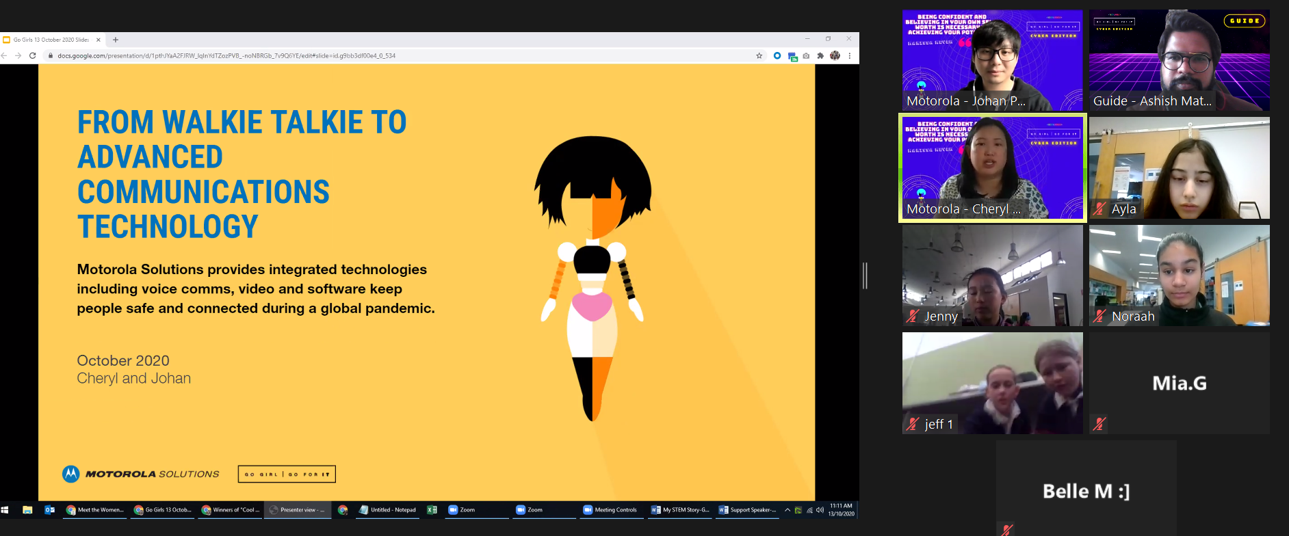Click the browser address bar URL
Image resolution: width=1289 pixels, height=536 pixels.
point(226,55)
